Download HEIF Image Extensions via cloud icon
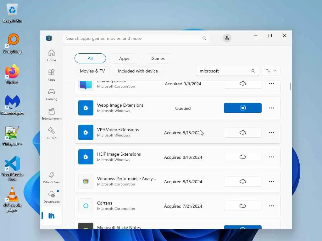 click(x=242, y=157)
